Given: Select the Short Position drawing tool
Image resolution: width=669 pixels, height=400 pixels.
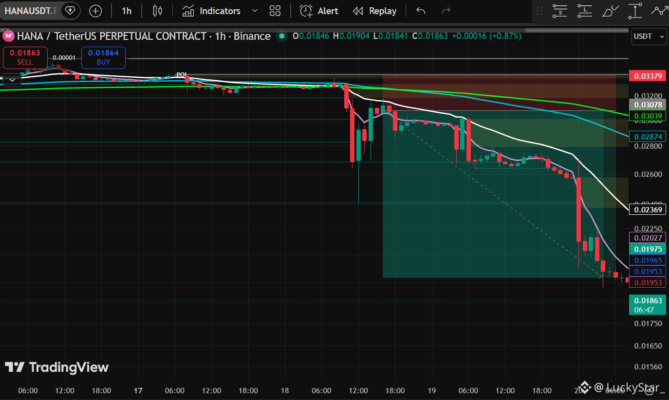Looking at the screenshot, I should 560,11.
